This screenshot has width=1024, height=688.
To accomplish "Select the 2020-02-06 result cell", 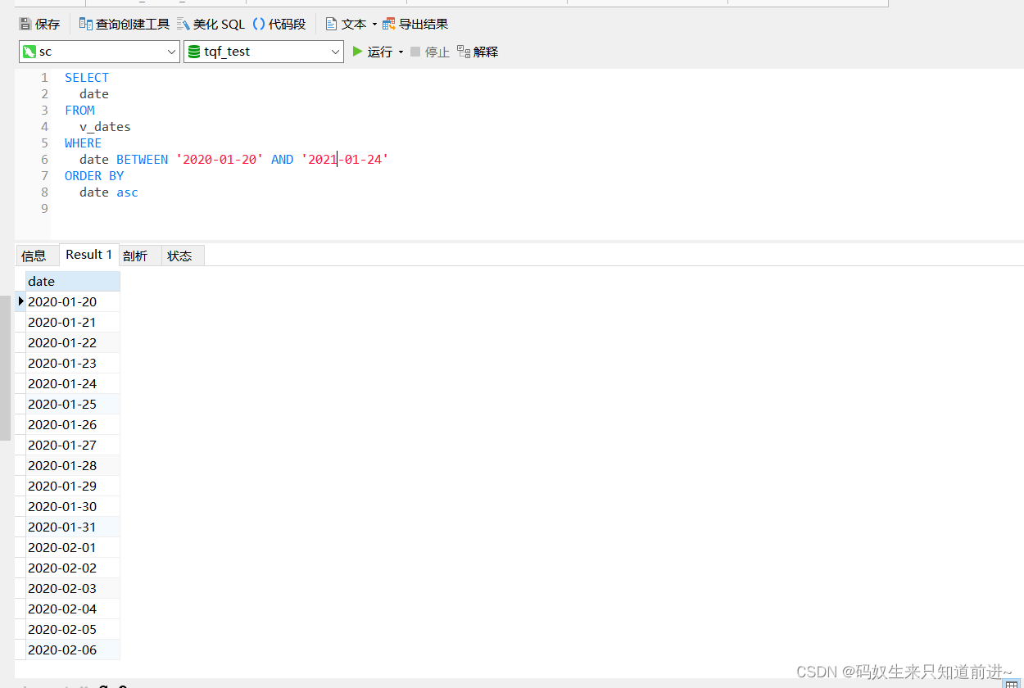I will [73, 650].
